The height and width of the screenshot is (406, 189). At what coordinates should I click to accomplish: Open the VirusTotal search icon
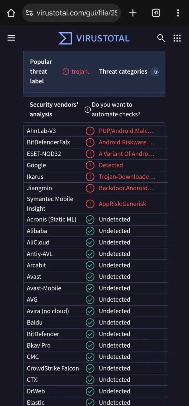(x=161, y=38)
